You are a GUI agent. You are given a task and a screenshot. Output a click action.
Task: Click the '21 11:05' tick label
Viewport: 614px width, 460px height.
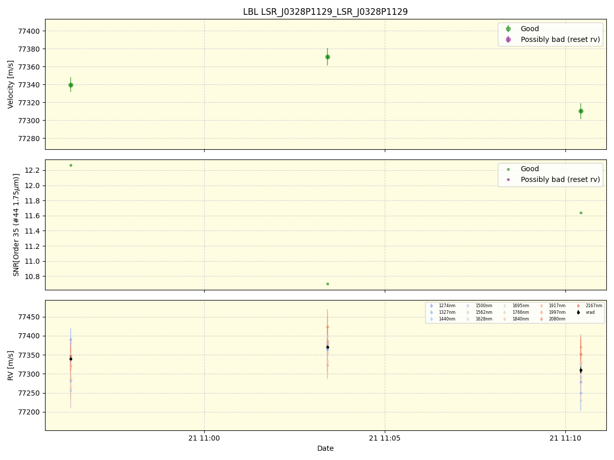click(x=385, y=438)
